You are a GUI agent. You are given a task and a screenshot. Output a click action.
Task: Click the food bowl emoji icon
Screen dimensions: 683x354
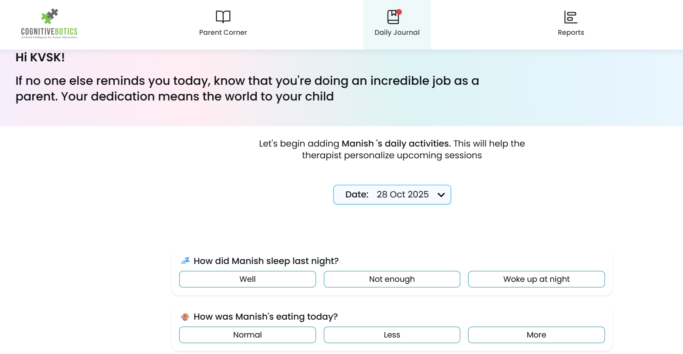click(x=185, y=317)
